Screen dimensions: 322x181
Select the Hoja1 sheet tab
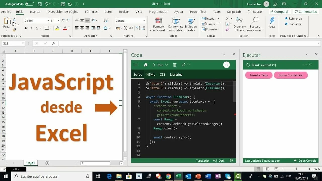(31, 163)
